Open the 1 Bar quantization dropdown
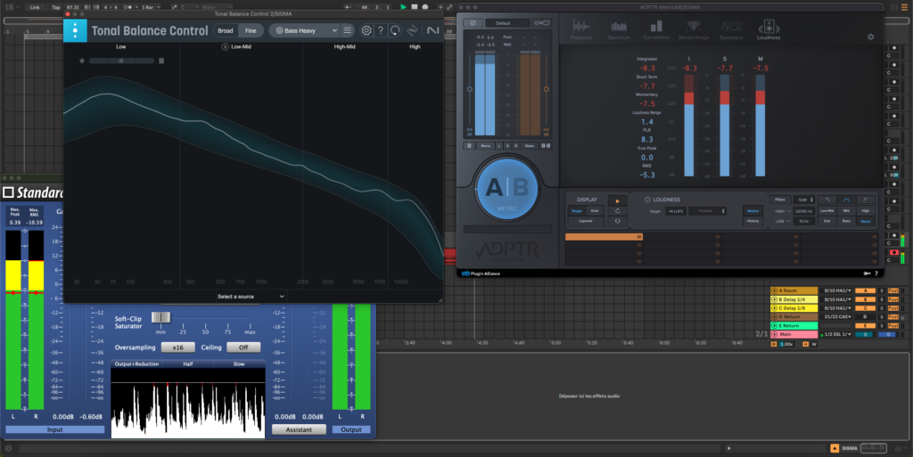Viewport: 913px width, 457px height. click(151, 7)
